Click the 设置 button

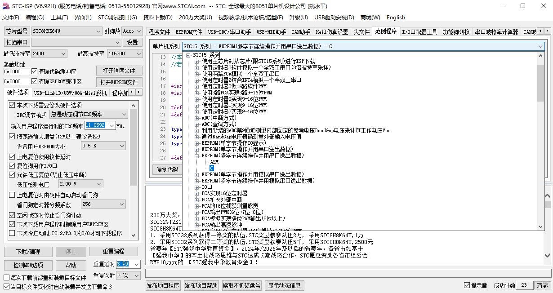tap(132, 42)
